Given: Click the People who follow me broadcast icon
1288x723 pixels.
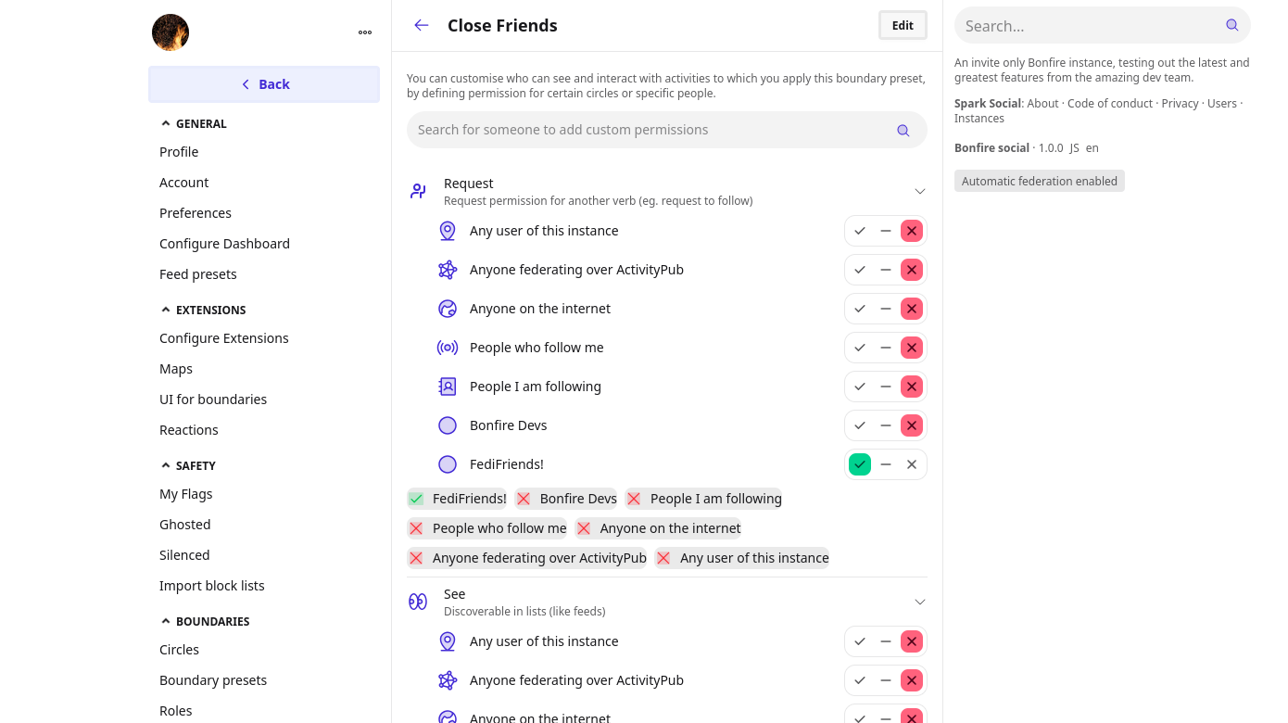Looking at the screenshot, I should 448,348.
